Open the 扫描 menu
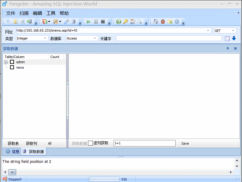Screen dimensions: 242x182 (24, 13)
